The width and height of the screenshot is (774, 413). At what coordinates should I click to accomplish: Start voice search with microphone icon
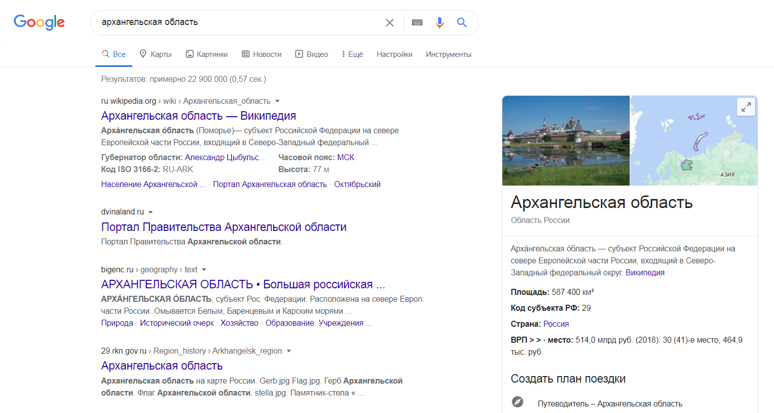point(439,22)
